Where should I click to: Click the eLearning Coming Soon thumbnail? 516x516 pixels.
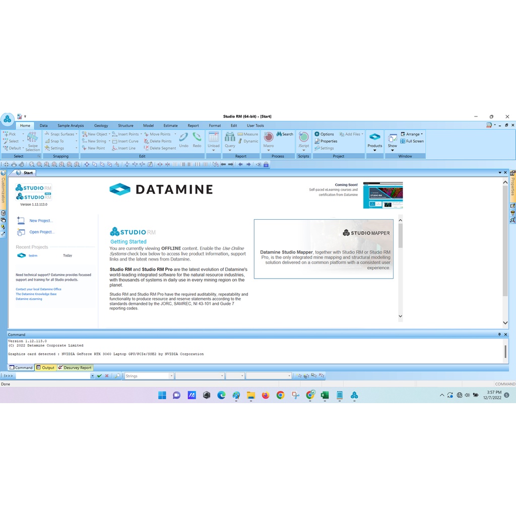coord(383,195)
